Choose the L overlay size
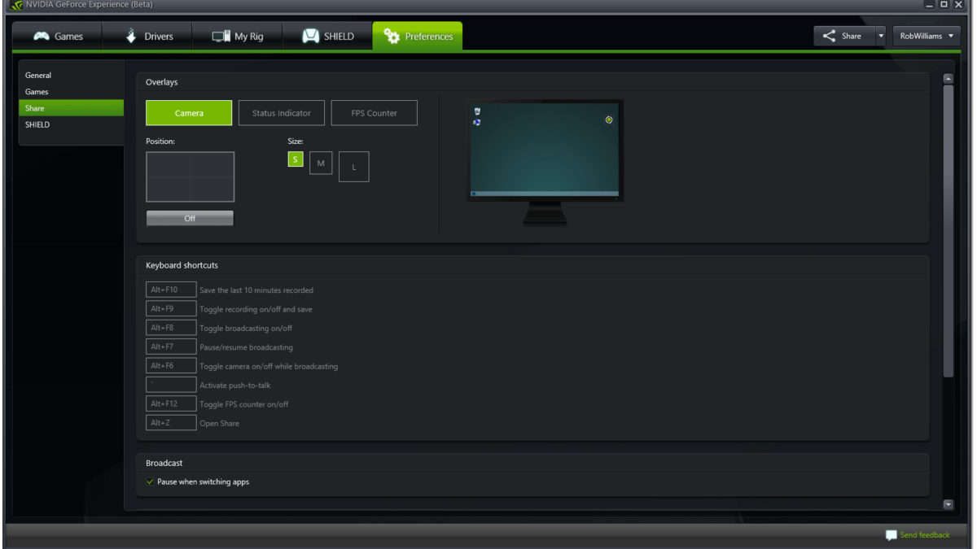Screen dimensions: 977x549 point(353,167)
